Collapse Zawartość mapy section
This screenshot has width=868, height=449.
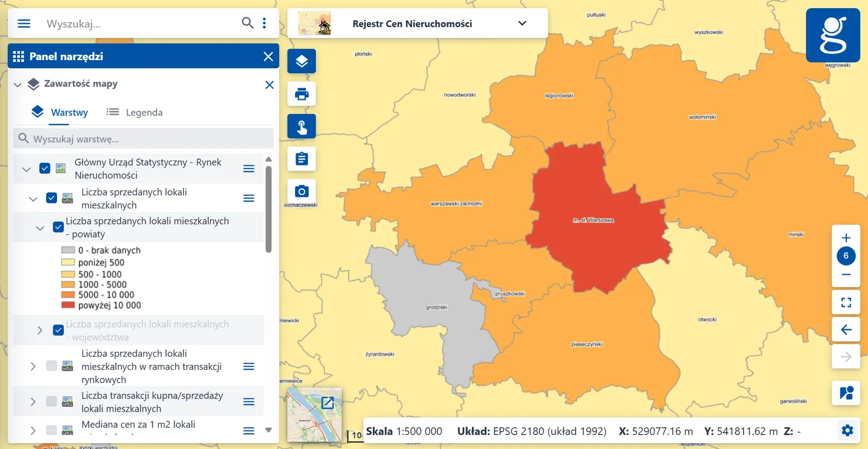17,85
